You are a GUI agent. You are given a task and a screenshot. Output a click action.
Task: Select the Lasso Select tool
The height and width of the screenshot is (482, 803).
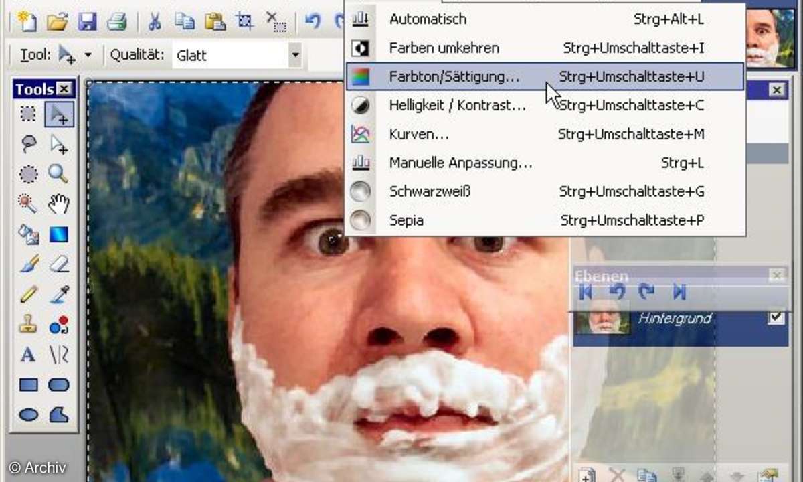click(x=28, y=144)
